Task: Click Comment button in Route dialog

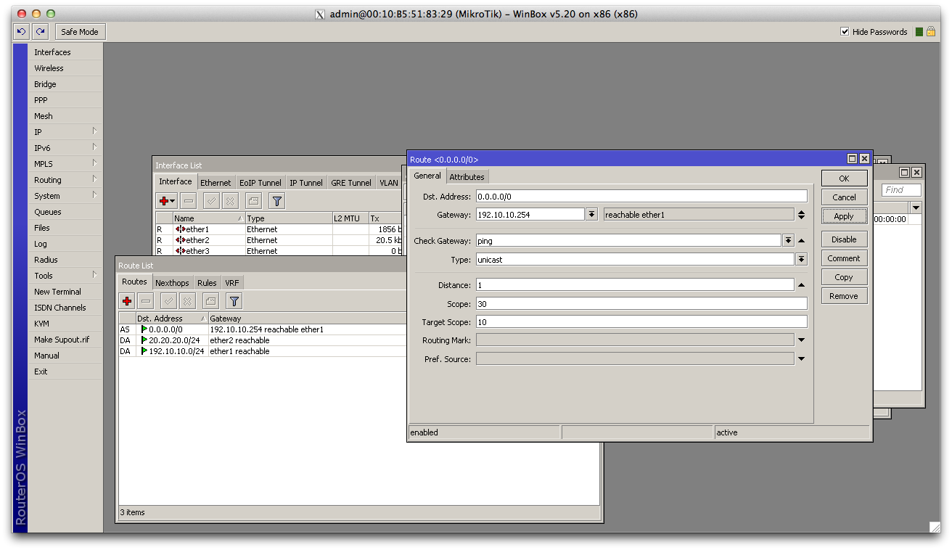Action: tap(844, 258)
